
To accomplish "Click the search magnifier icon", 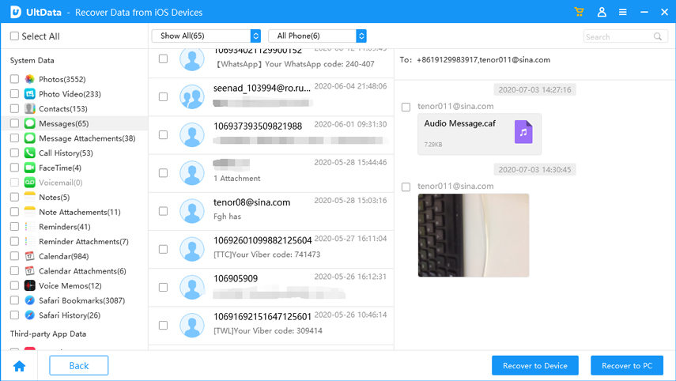I will click(x=657, y=36).
